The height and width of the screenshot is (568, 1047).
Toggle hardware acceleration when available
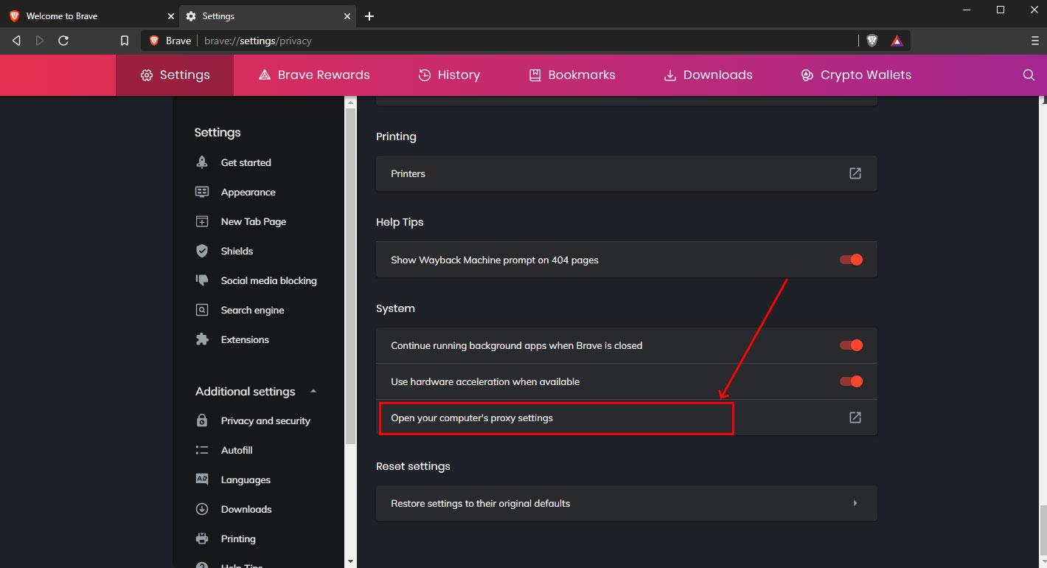tap(851, 381)
